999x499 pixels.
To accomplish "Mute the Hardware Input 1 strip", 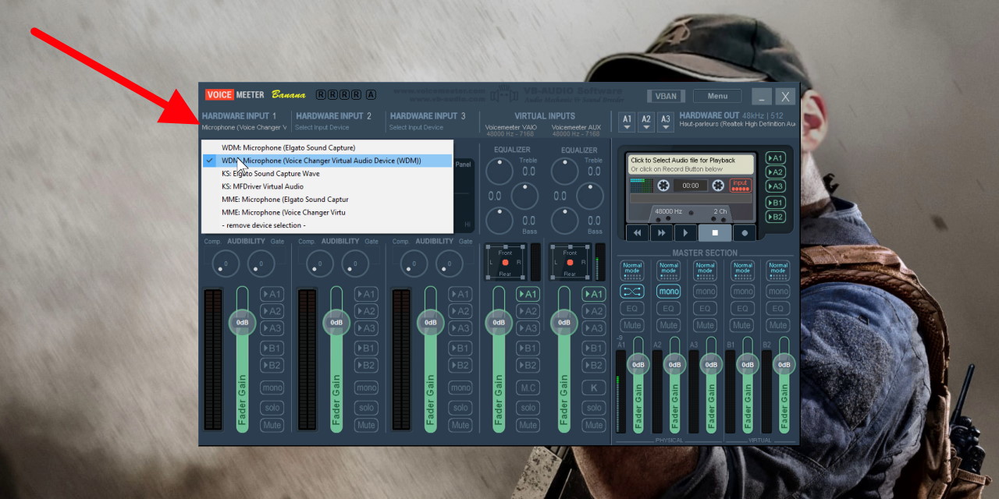I will (x=272, y=425).
